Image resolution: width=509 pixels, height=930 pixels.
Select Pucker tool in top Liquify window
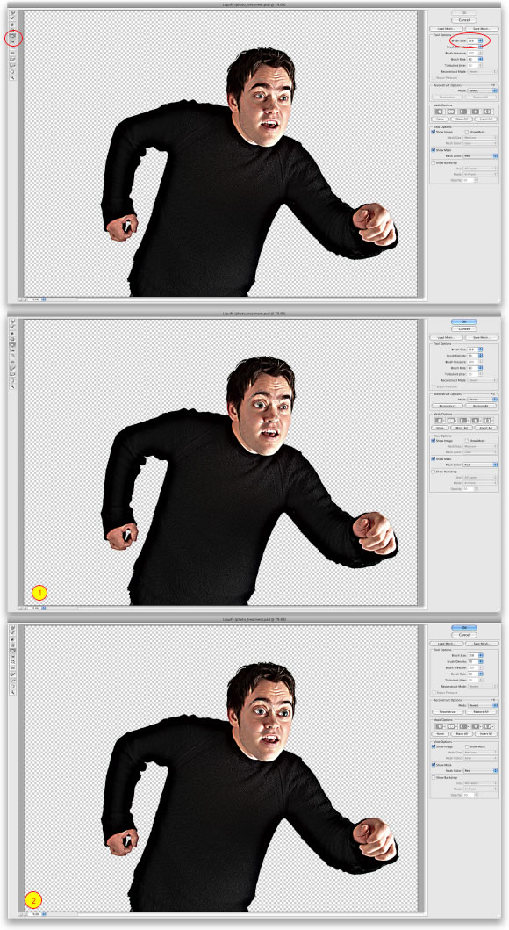pyautogui.click(x=12, y=30)
